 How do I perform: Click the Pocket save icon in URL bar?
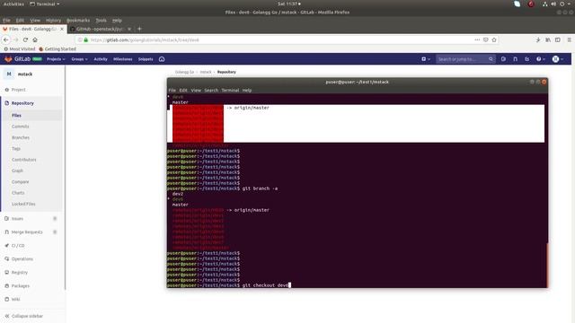click(485, 39)
